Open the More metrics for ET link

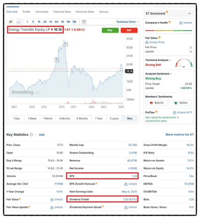point(180,135)
